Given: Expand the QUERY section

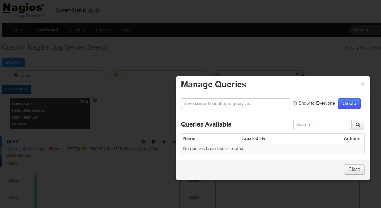Looking at the screenshot, I should click(x=13, y=62).
